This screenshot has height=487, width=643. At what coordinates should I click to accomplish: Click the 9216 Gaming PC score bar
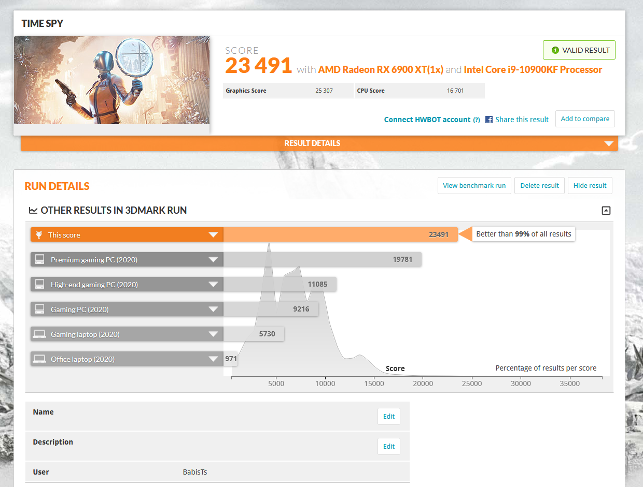271,309
